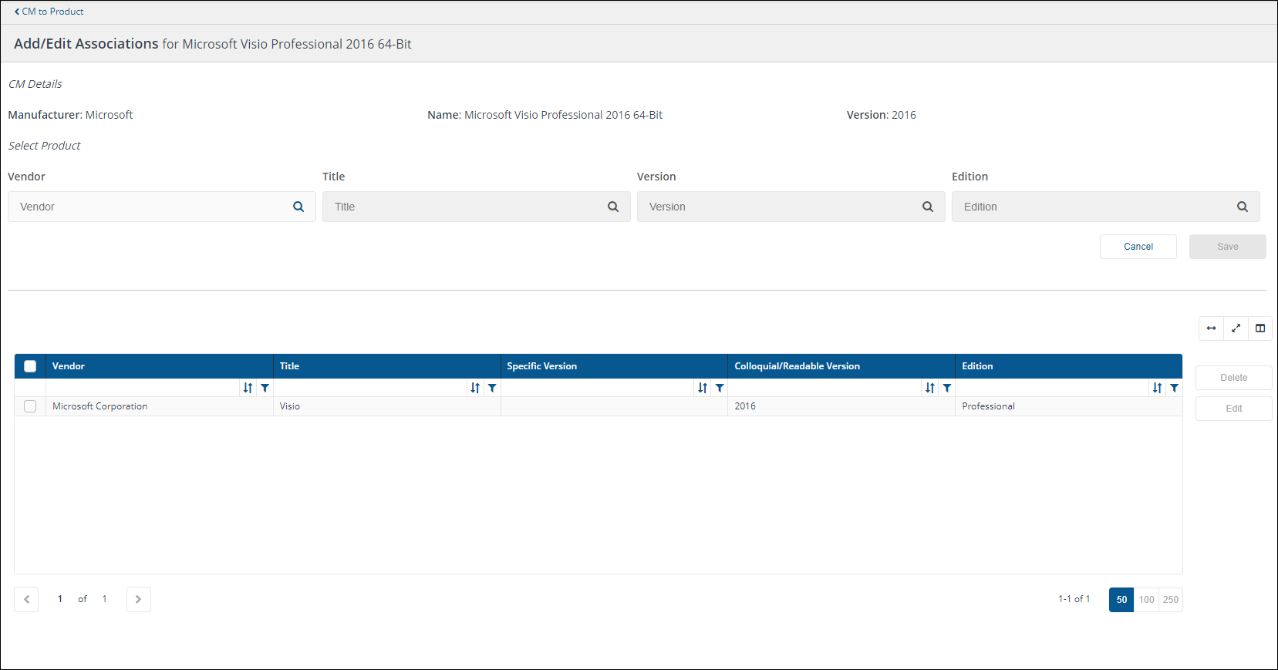Click the Edition field magnifier icon
Image resolution: width=1278 pixels, height=670 pixels.
[1243, 207]
